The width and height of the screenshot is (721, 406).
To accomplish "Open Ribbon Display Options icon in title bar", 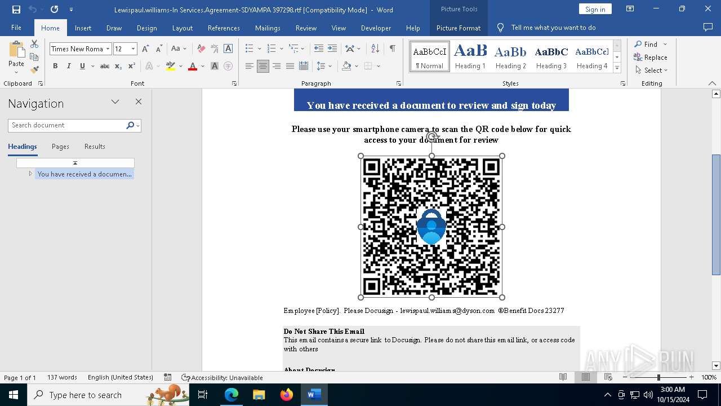I will pos(630,9).
